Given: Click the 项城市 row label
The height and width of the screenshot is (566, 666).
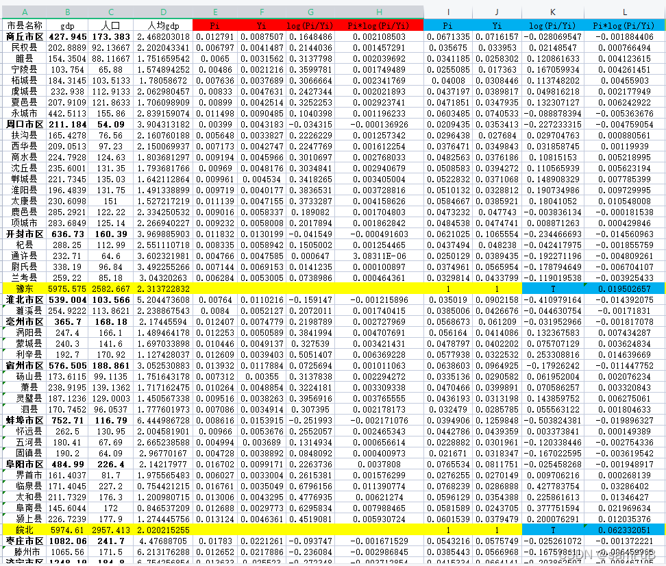Looking at the screenshot, I should point(25,223).
